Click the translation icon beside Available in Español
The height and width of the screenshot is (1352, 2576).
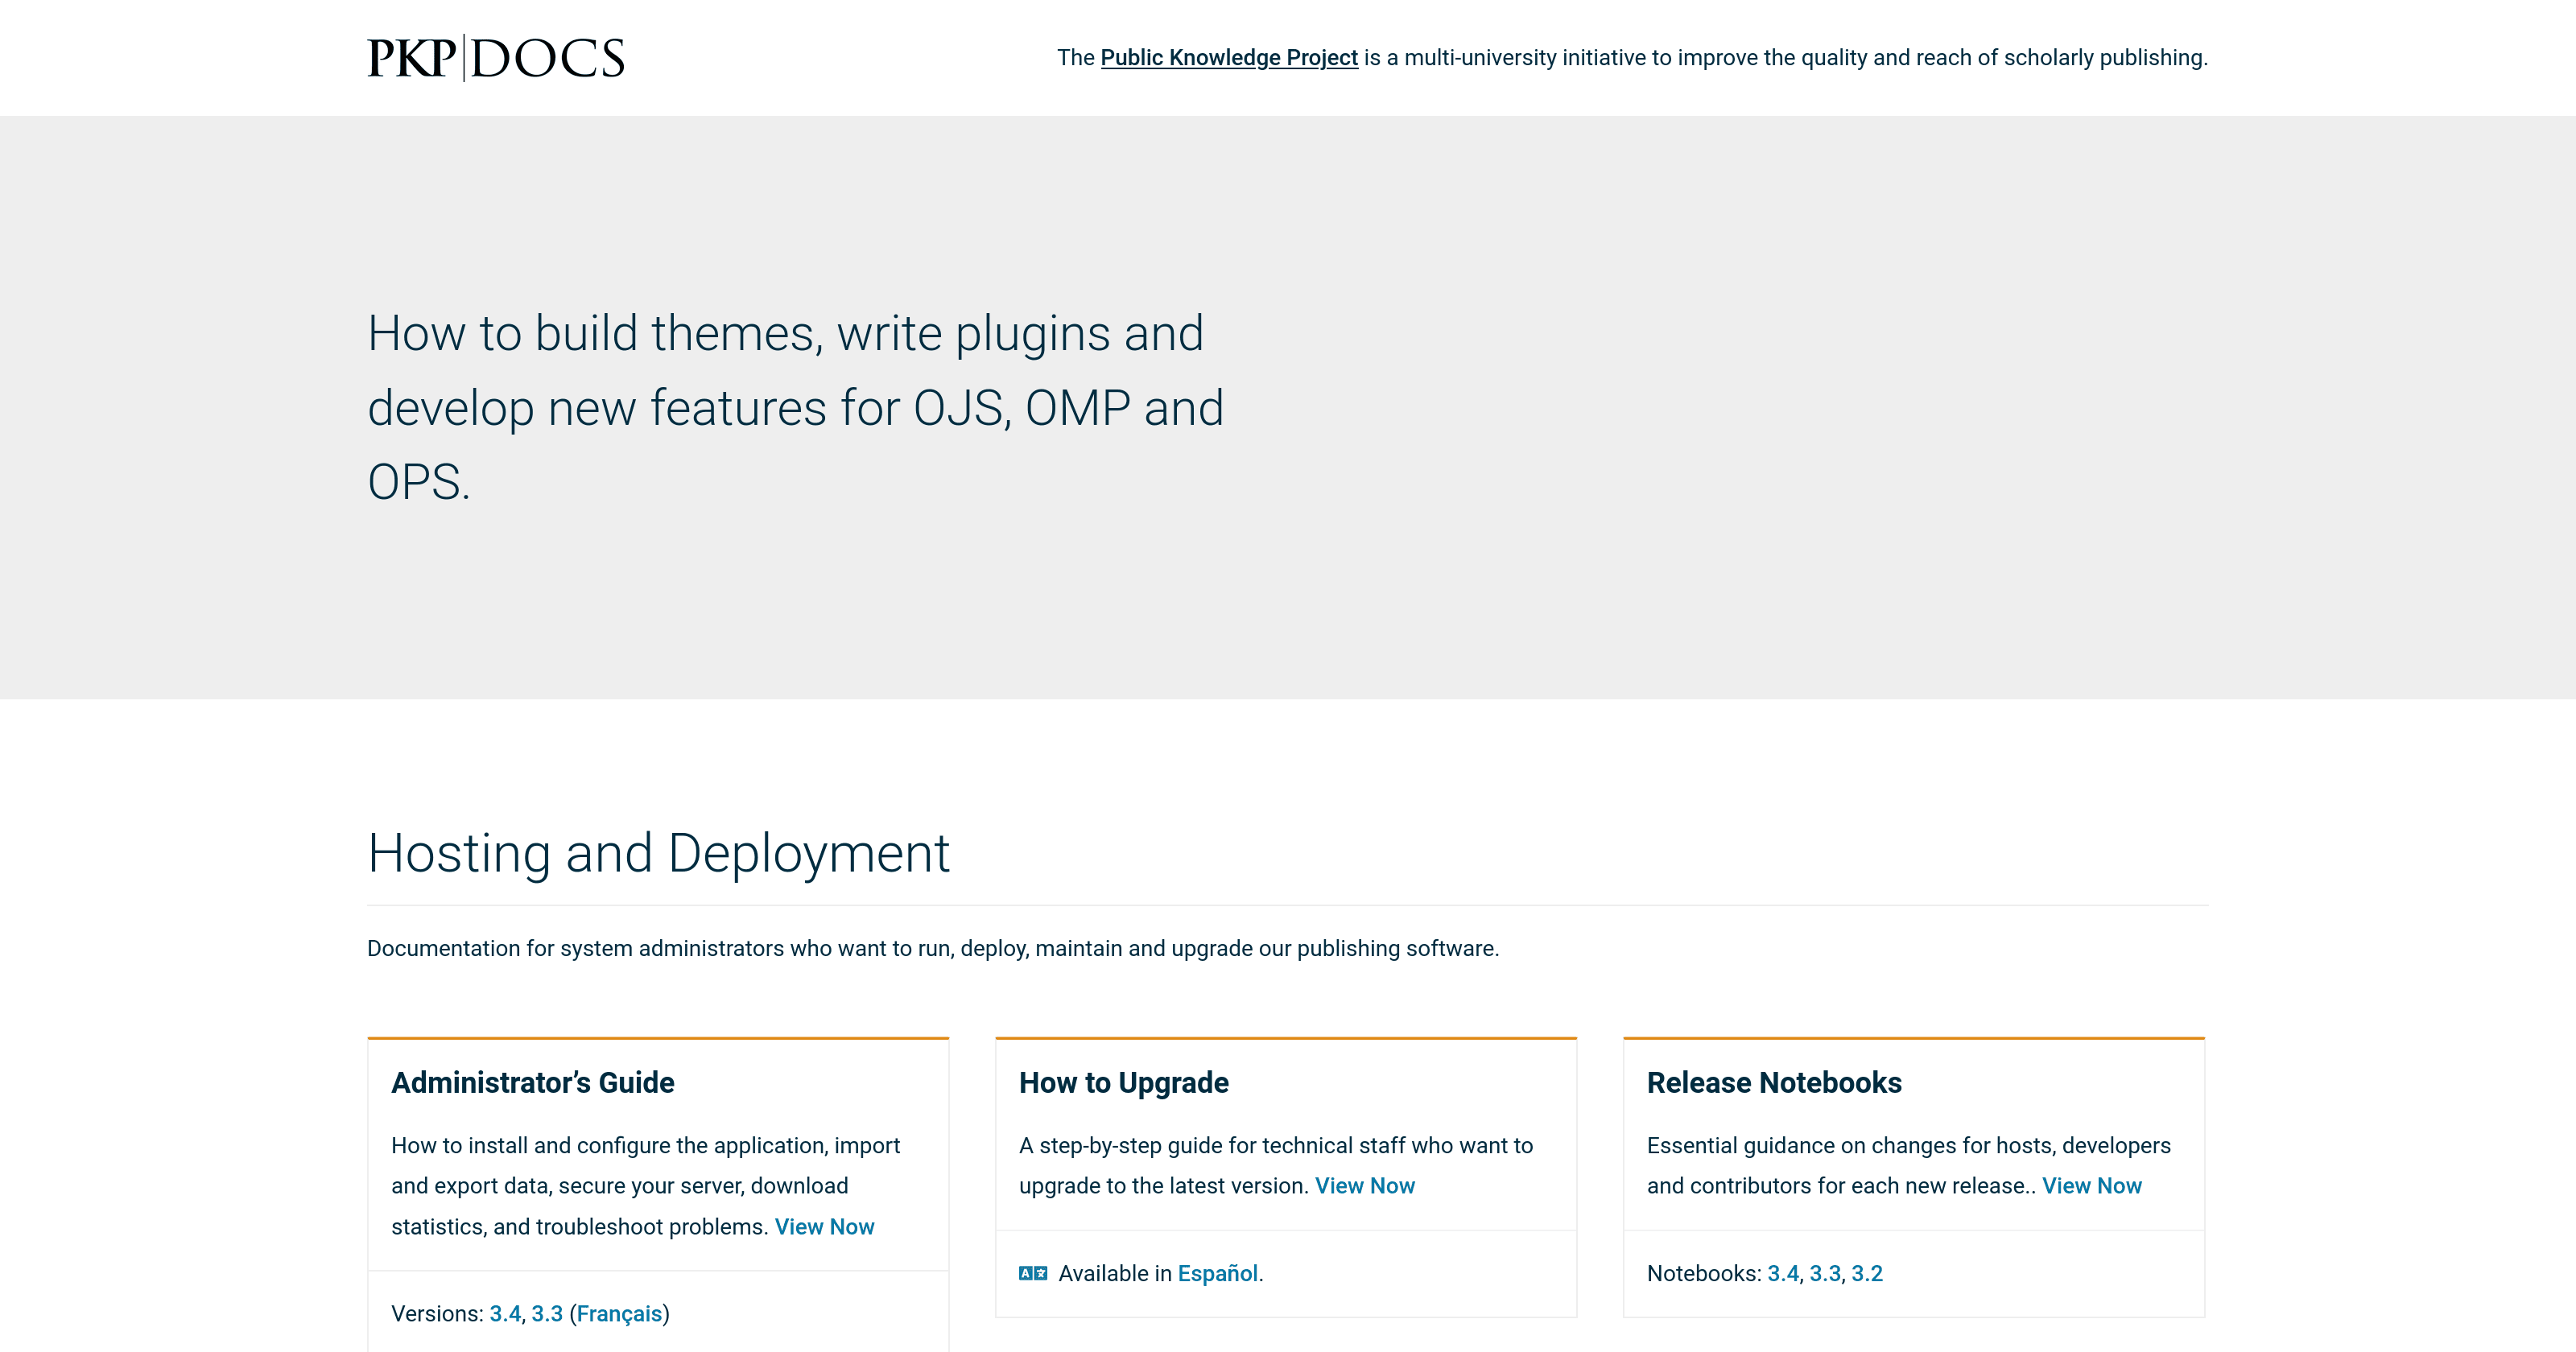(x=1033, y=1272)
